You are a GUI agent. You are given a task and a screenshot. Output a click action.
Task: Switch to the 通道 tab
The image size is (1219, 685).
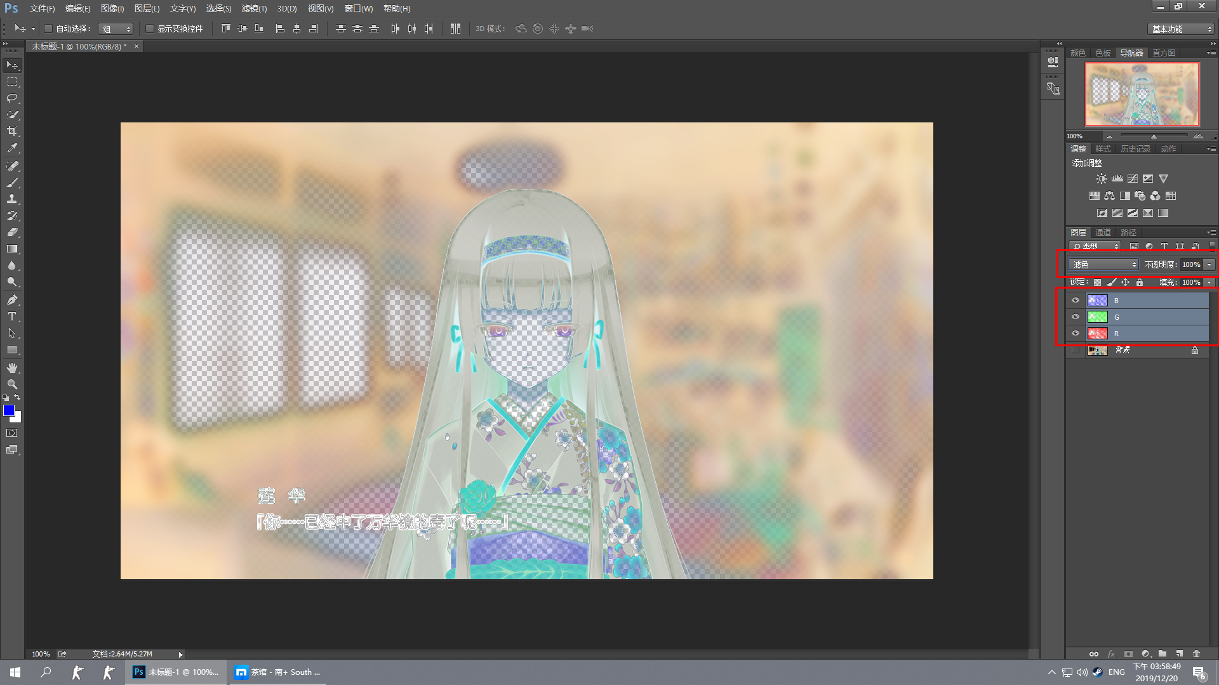[1103, 233]
